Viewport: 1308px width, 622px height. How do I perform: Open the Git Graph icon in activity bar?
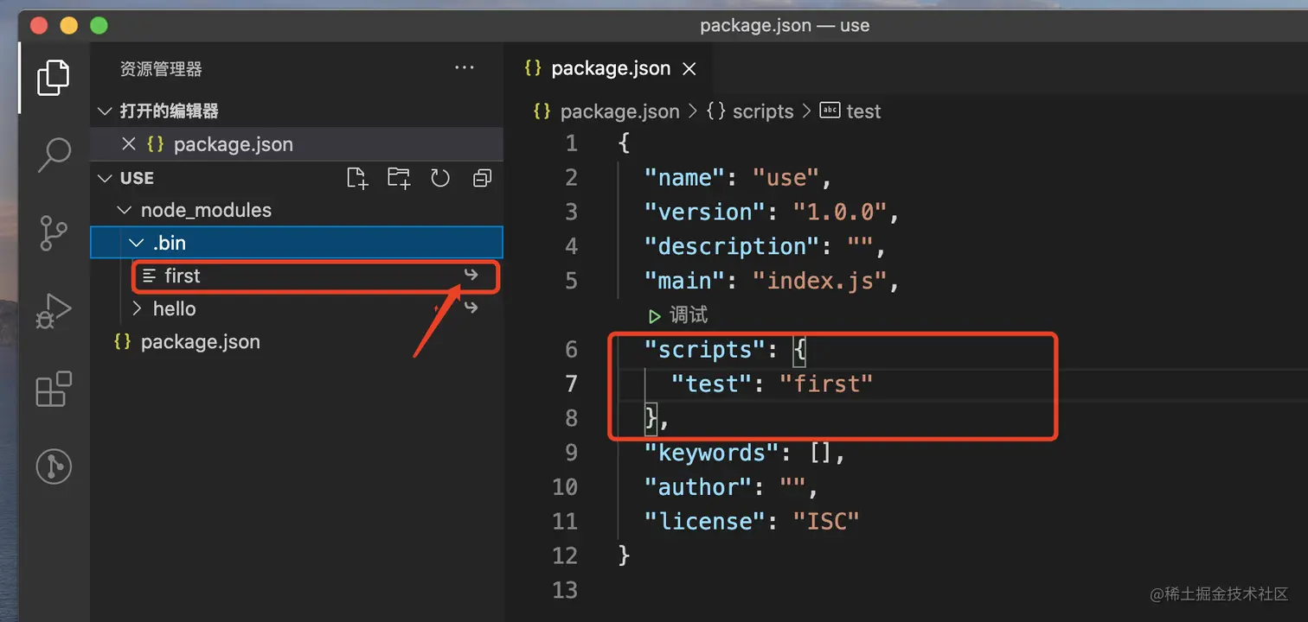54,466
